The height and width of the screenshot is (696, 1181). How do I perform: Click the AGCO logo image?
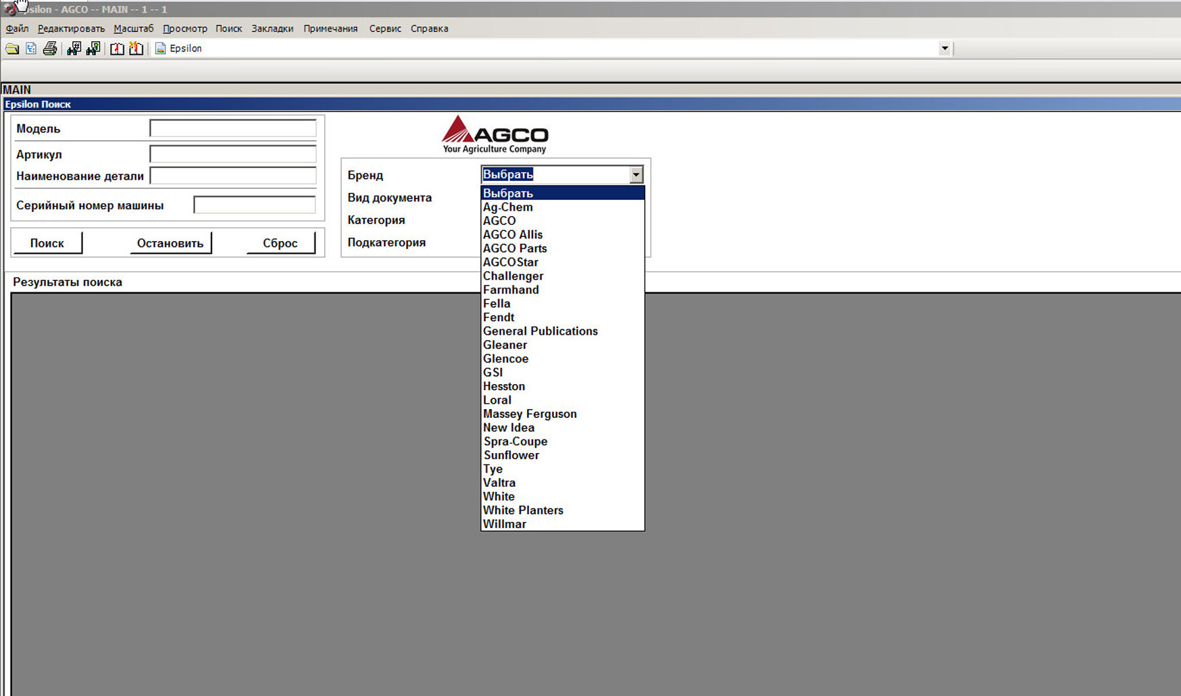click(x=495, y=134)
